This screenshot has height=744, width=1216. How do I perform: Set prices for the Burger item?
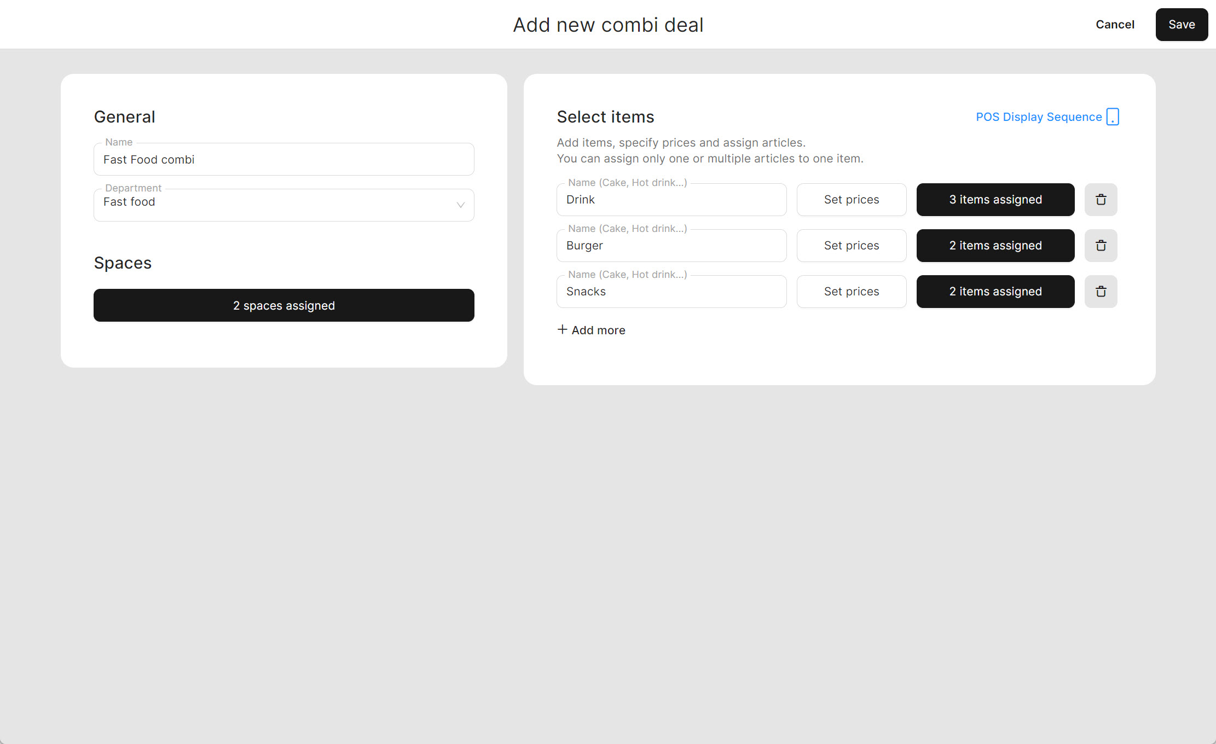click(x=851, y=246)
